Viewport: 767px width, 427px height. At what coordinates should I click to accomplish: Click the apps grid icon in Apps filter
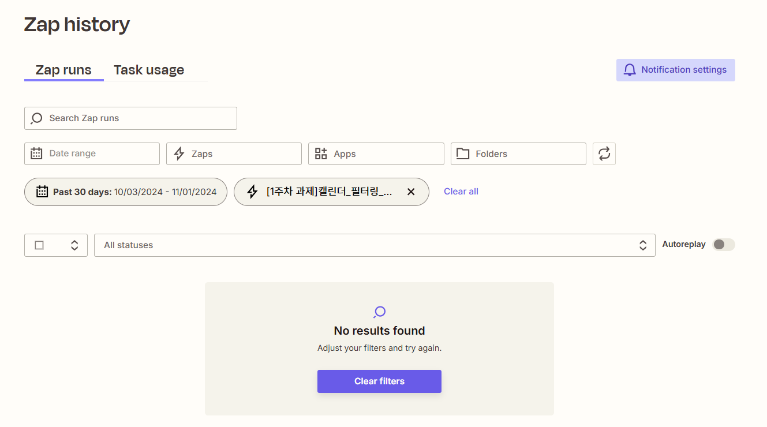(321, 153)
